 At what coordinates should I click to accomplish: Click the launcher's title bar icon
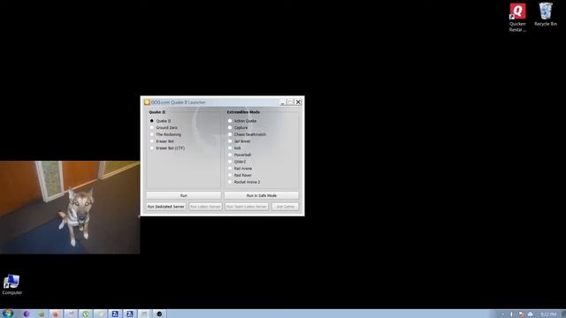(147, 102)
